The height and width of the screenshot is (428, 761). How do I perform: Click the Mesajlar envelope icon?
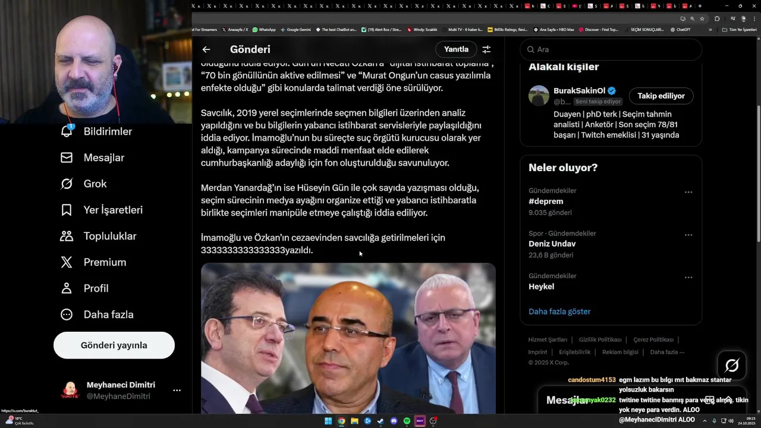(67, 158)
